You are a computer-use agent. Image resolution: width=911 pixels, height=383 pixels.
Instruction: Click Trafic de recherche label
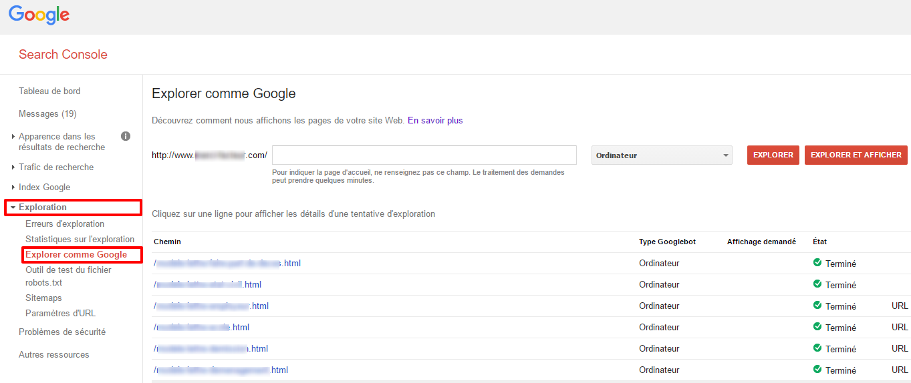(x=56, y=167)
